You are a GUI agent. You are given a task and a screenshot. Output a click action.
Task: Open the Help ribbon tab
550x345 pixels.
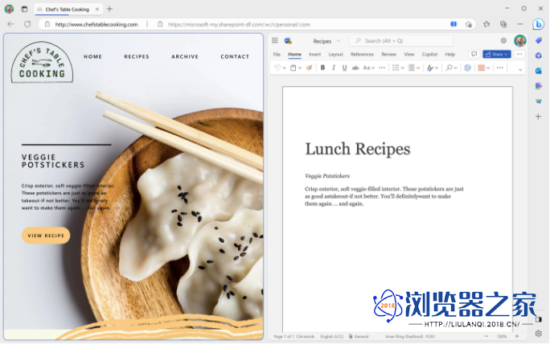(x=450, y=55)
